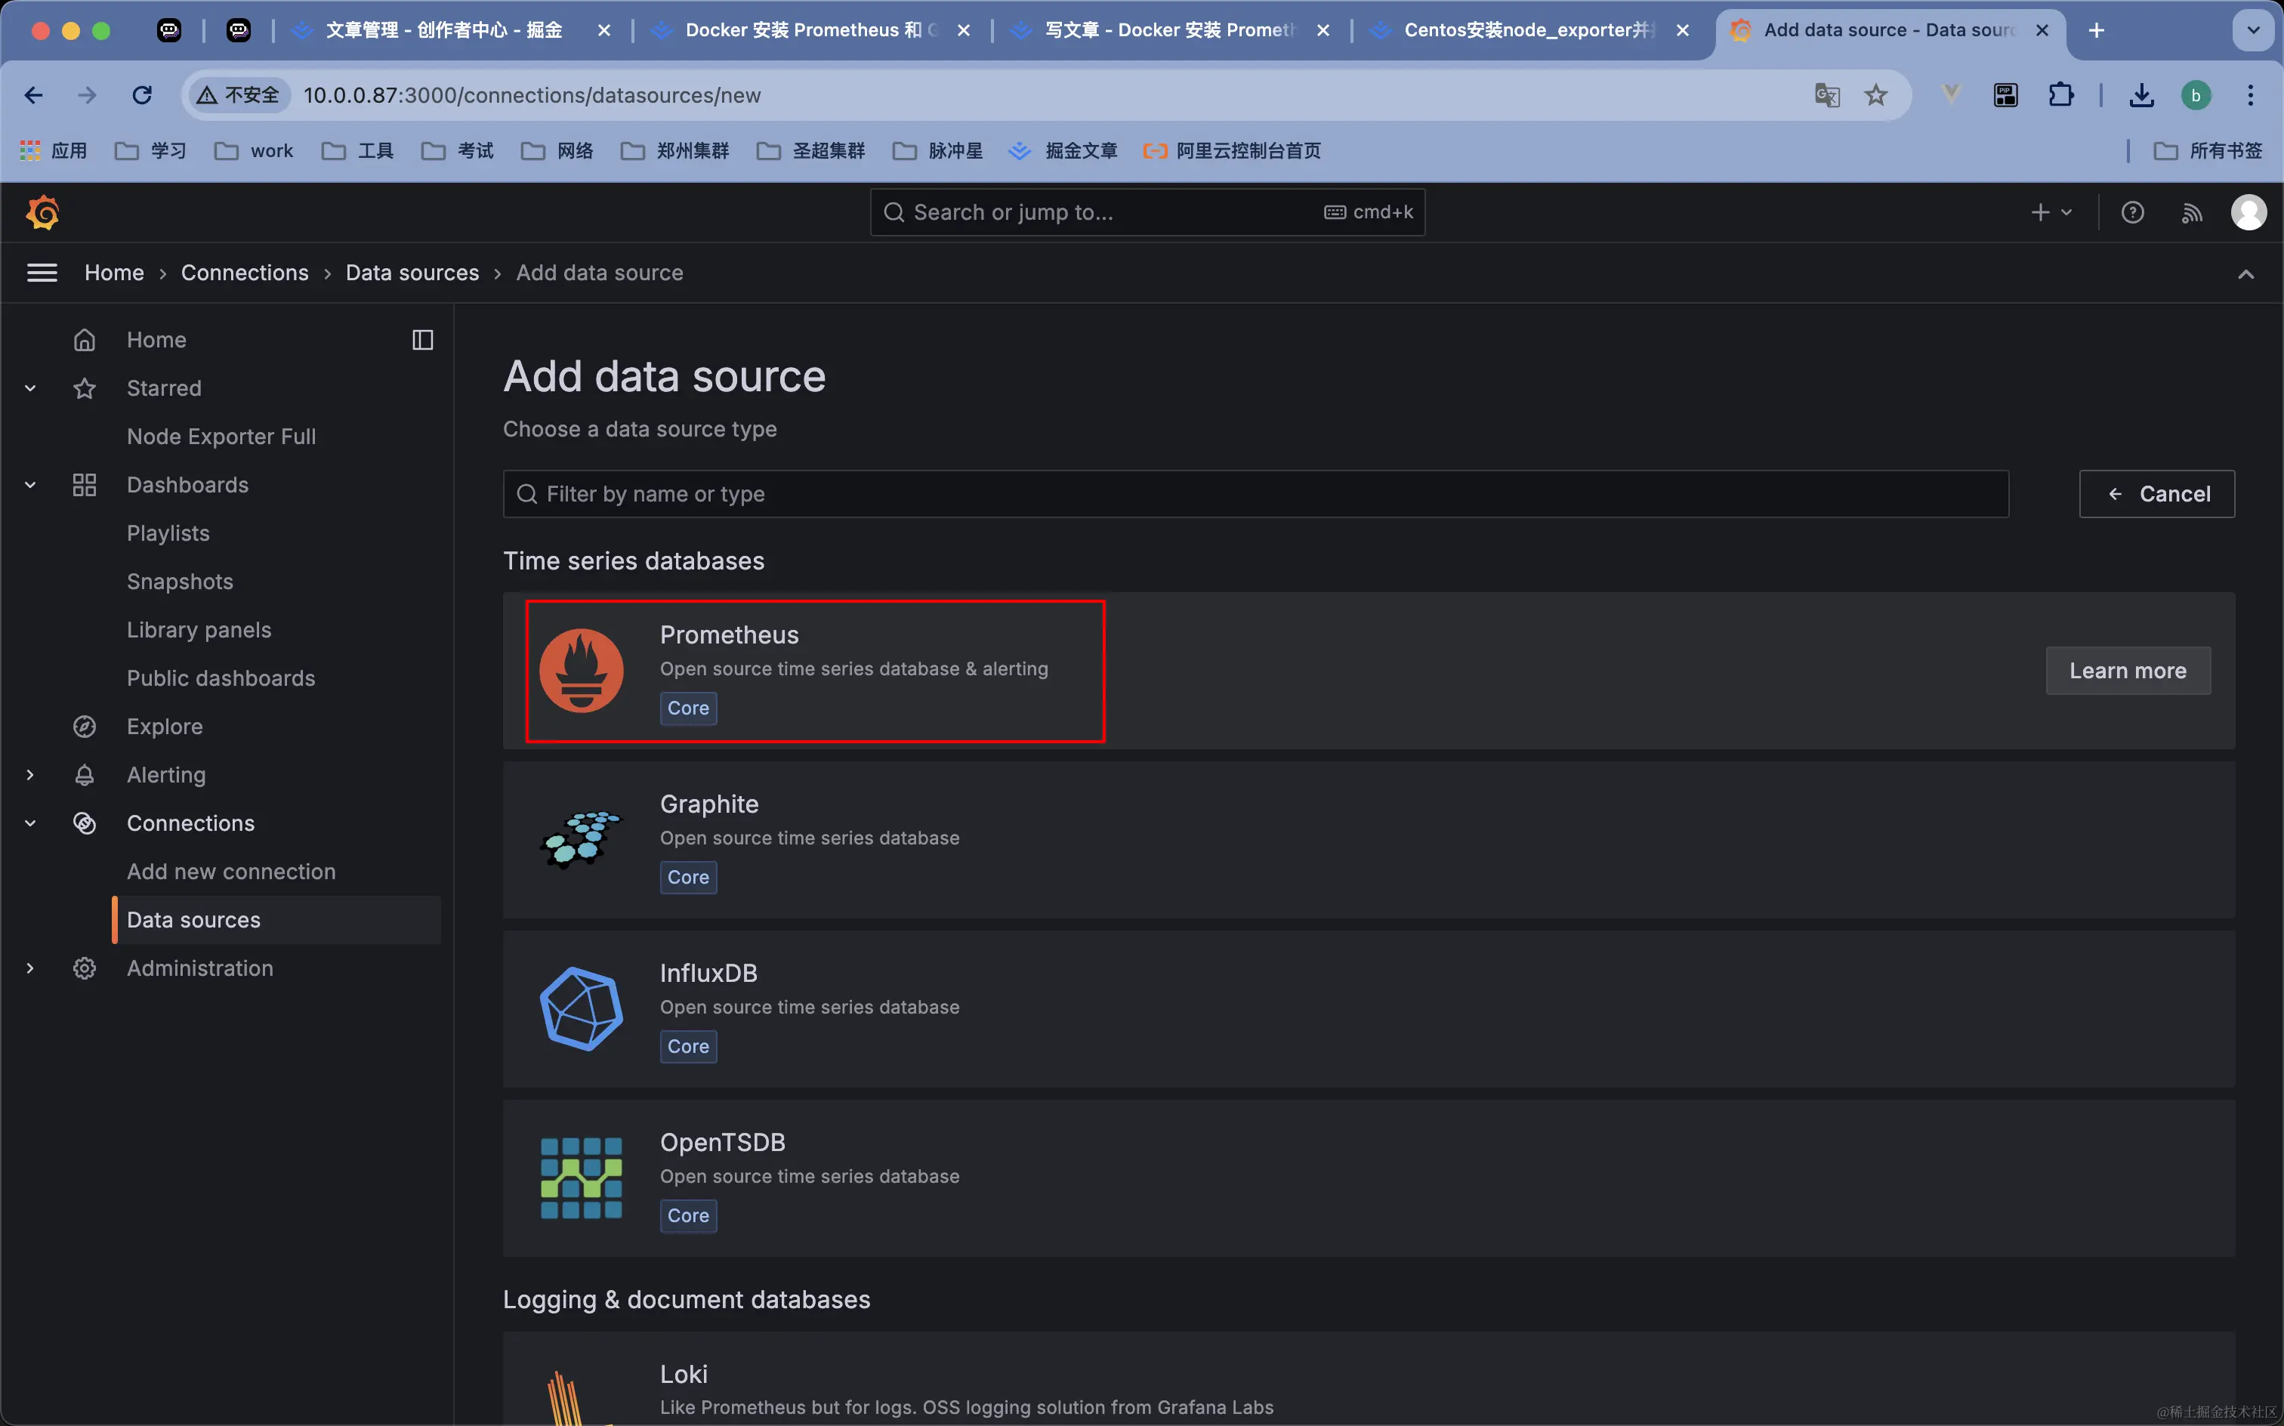Screen dimensions: 2284x1426
Task: Click the Explore compass icon
Action: tap(85, 726)
